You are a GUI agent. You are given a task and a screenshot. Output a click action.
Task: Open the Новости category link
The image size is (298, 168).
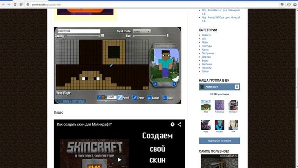tap(206, 35)
